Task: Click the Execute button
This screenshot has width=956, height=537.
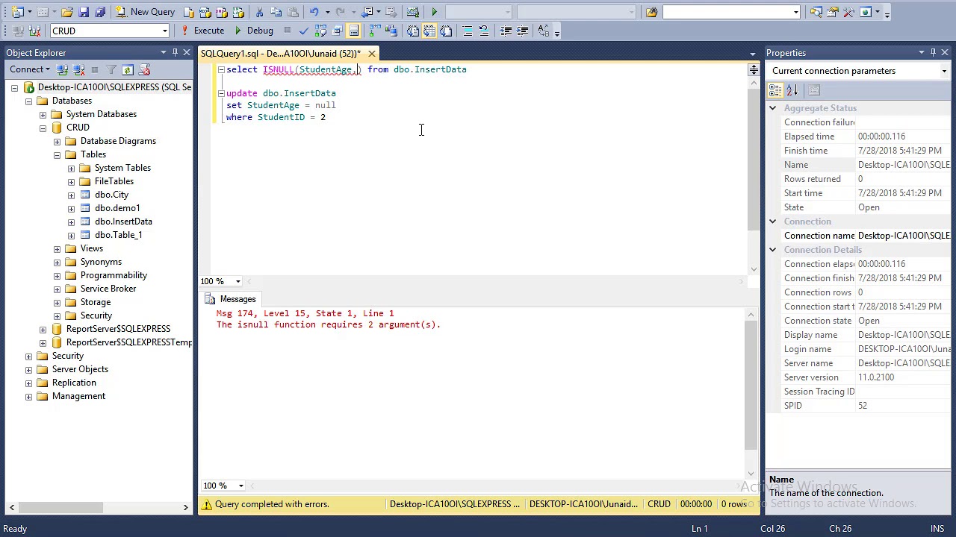Action: point(202,31)
